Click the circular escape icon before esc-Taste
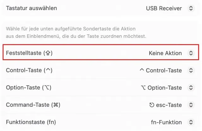The image size is (202, 131). (x=152, y=105)
